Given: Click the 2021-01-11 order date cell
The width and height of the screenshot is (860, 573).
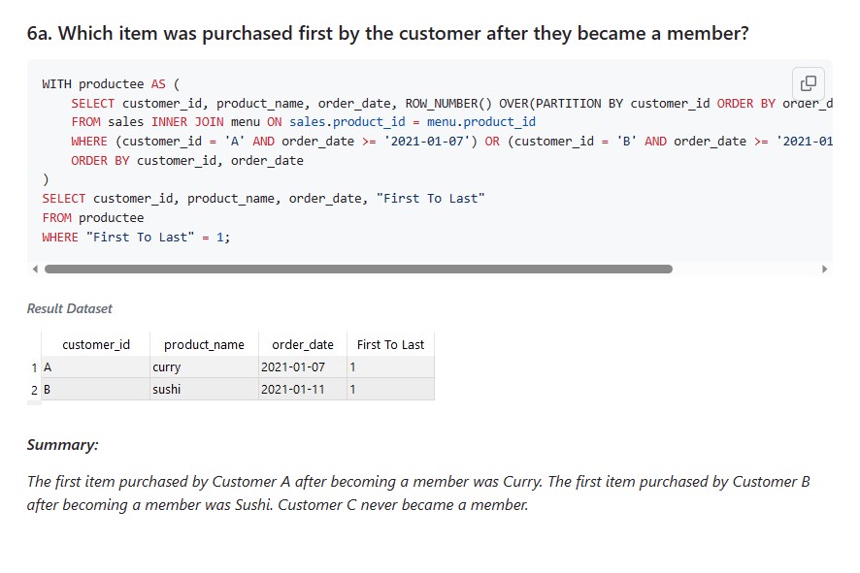Looking at the screenshot, I should pyautogui.click(x=303, y=389).
